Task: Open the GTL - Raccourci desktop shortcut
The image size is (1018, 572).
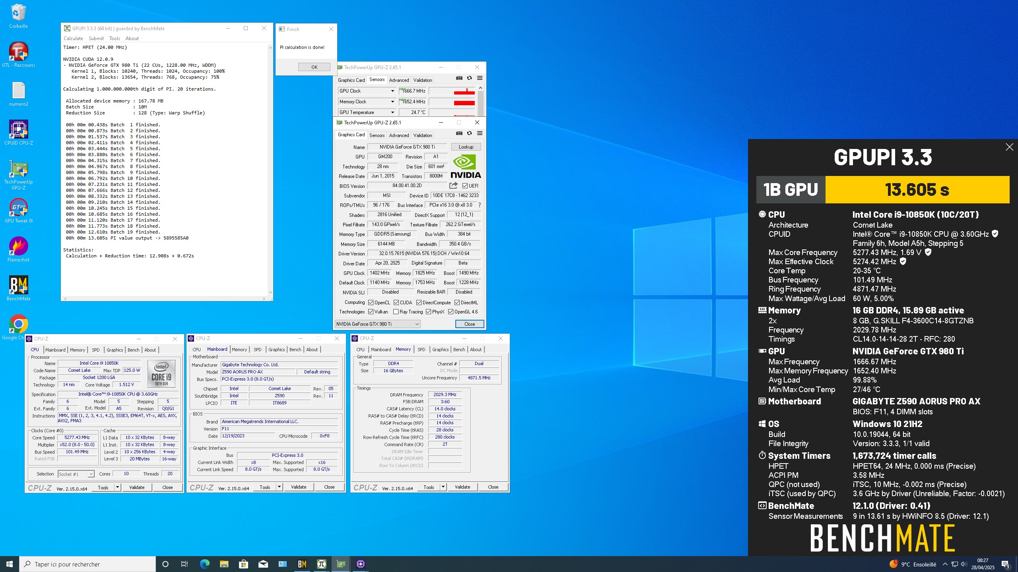Action: click(x=18, y=55)
